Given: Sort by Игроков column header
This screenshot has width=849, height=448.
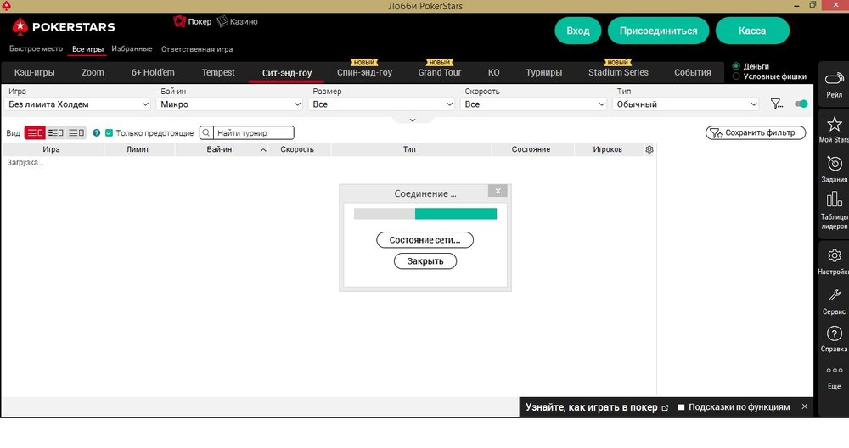Looking at the screenshot, I should pyautogui.click(x=608, y=149).
